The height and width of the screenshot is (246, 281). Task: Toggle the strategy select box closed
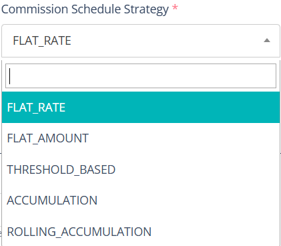click(141, 41)
